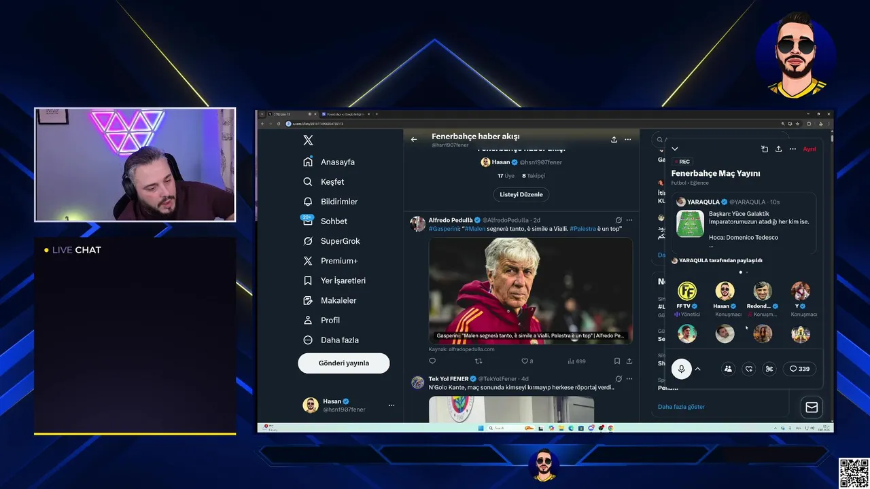Open Profil page
This screenshot has width=870, height=489.
(x=321, y=320)
